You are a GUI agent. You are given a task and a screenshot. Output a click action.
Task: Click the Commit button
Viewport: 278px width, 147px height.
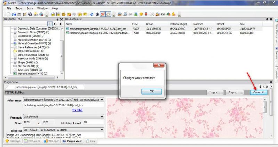click(258, 92)
